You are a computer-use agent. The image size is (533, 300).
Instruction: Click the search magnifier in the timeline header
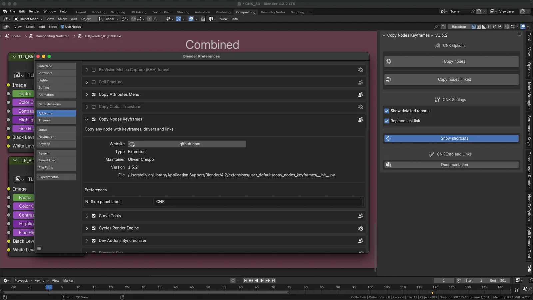(x=531, y=280)
